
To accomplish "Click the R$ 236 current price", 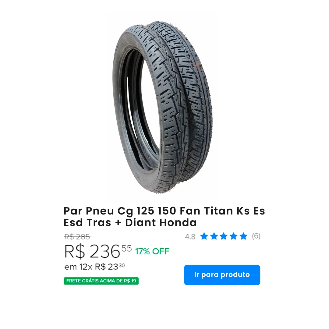I will [x=92, y=251].
